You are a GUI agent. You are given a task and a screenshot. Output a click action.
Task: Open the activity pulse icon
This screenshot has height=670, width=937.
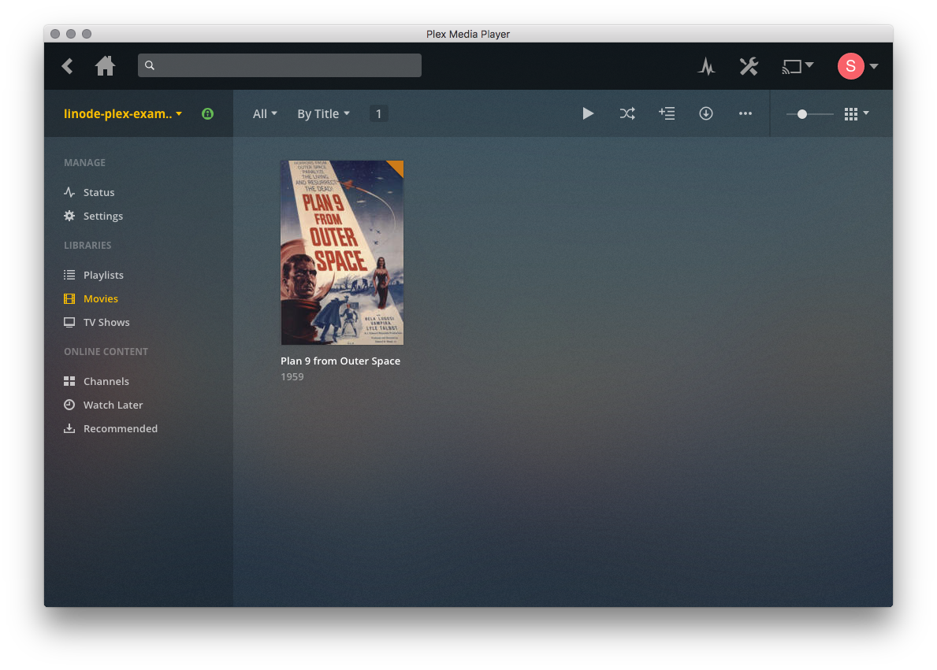[x=706, y=66]
